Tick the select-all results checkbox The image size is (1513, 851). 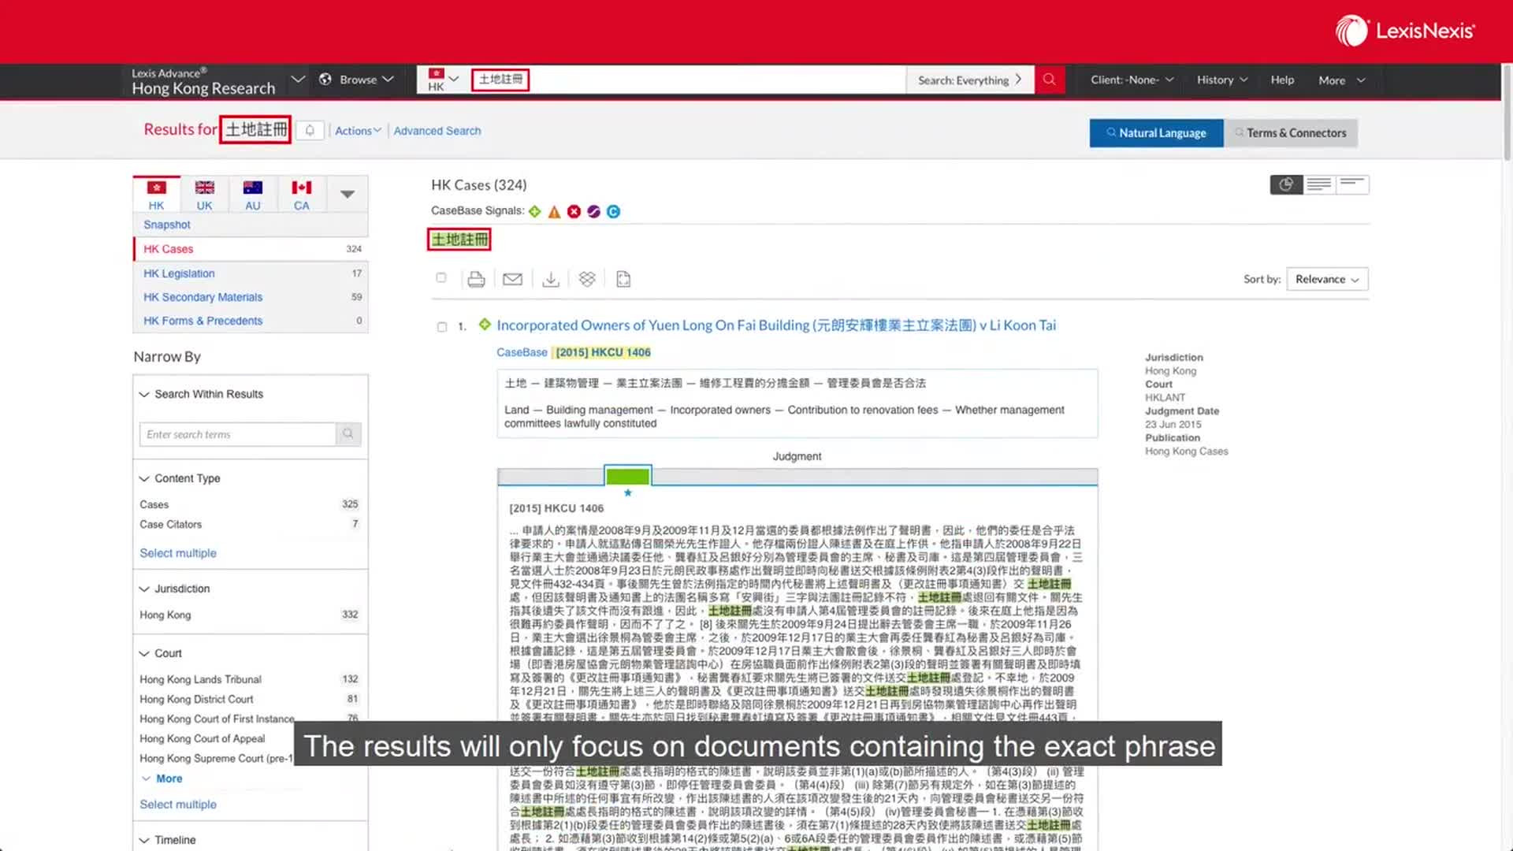coord(441,277)
